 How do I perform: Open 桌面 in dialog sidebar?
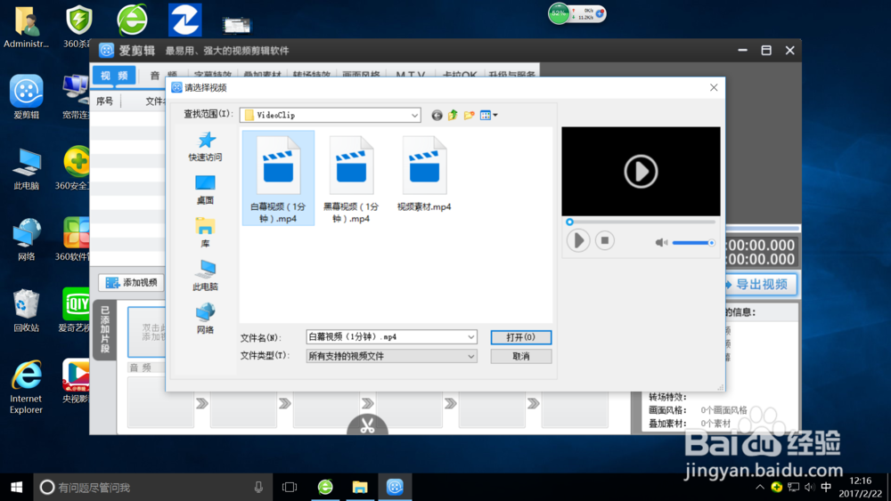(x=205, y=190)
